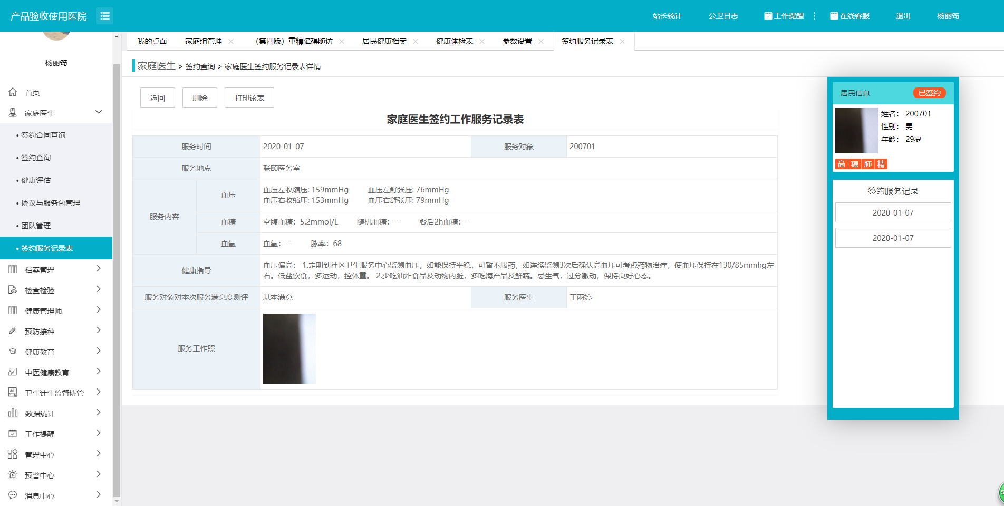1004x506 pixels.
Task: Expand the 检查检验 sidebar section
Action: [99, 289]
